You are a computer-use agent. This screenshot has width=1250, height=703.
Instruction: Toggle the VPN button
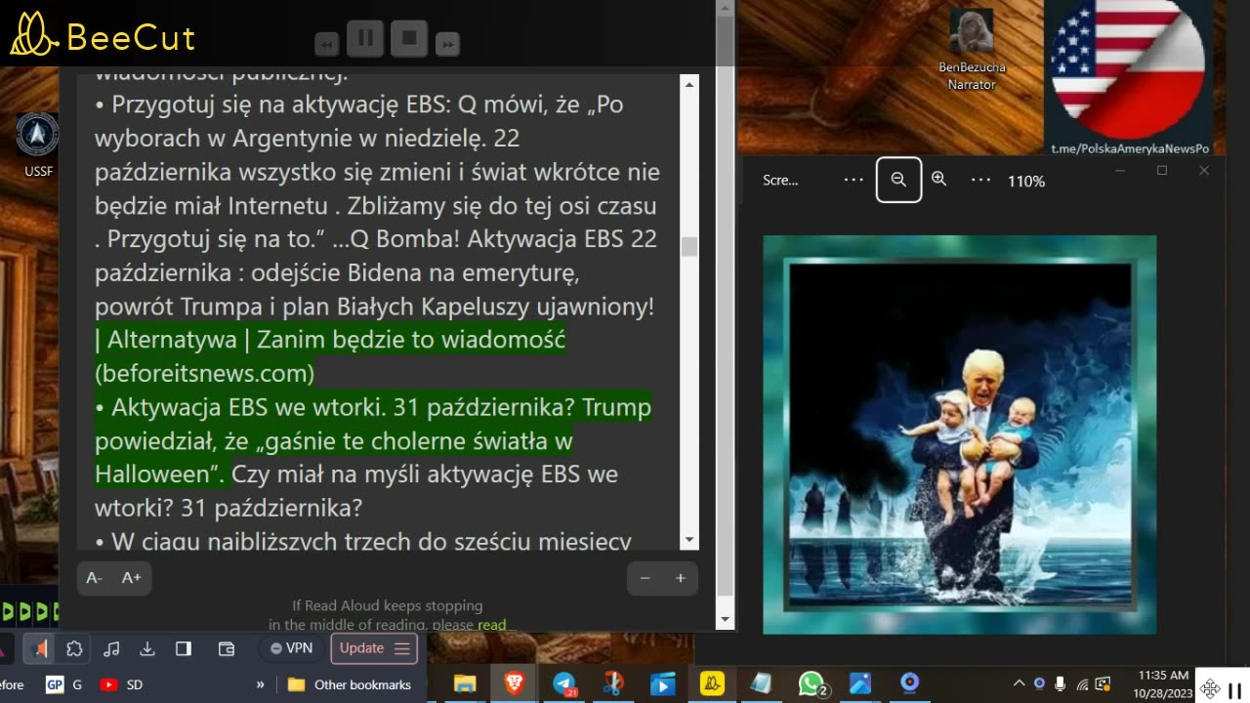[292, 648]
